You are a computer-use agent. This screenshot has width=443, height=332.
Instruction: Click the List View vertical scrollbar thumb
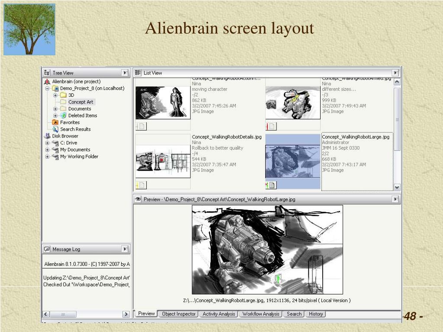[397, 119]
